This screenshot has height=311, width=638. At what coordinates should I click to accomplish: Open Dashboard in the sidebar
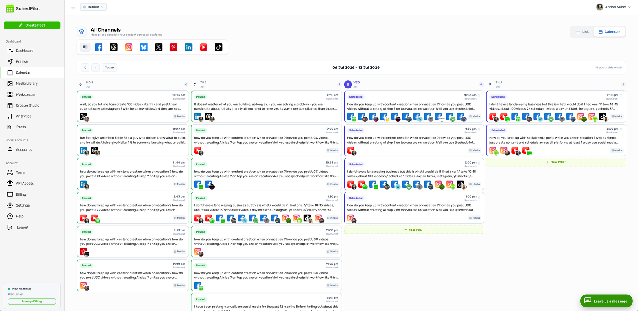point(32,51)
